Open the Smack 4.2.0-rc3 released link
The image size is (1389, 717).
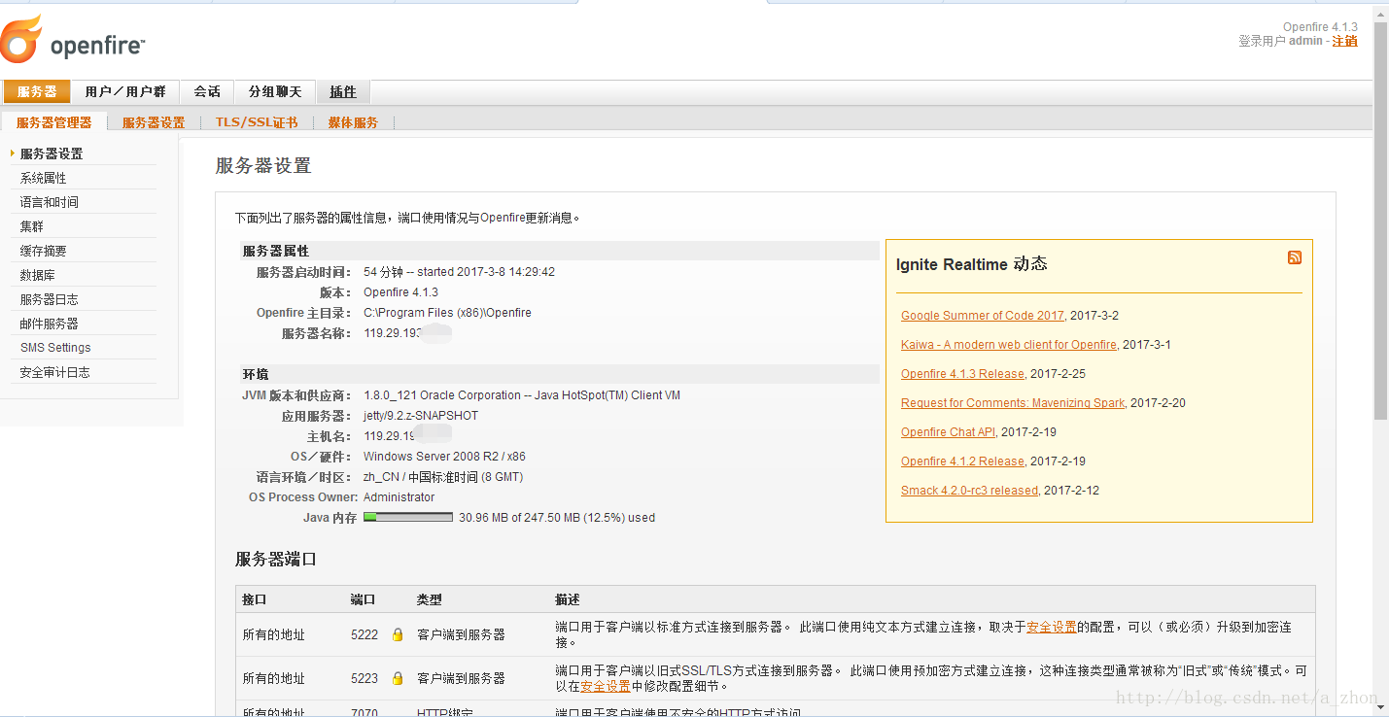[x=969, y=491]
